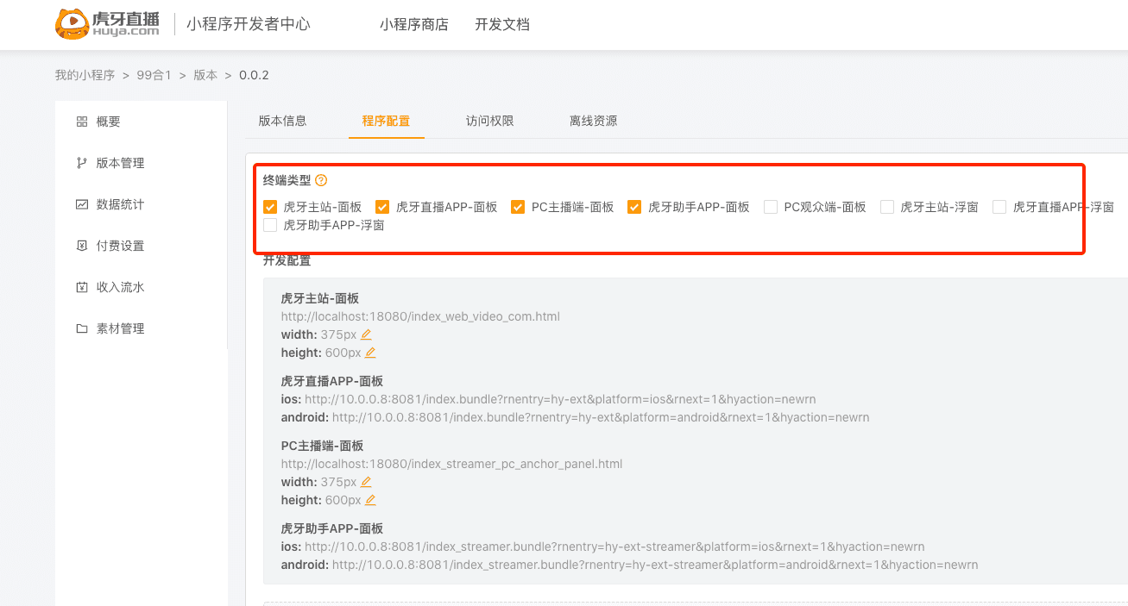Image resolution: width=1128 pixels, height=606 pixels.
Task: Enable the 虎牙助手APP-浮窗 checkbox
Action: 270,225
